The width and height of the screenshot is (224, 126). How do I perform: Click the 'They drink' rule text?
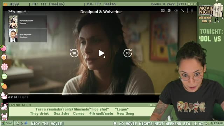click(39, 113)
